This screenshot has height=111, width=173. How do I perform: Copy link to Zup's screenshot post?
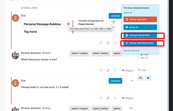pos(108,43)
